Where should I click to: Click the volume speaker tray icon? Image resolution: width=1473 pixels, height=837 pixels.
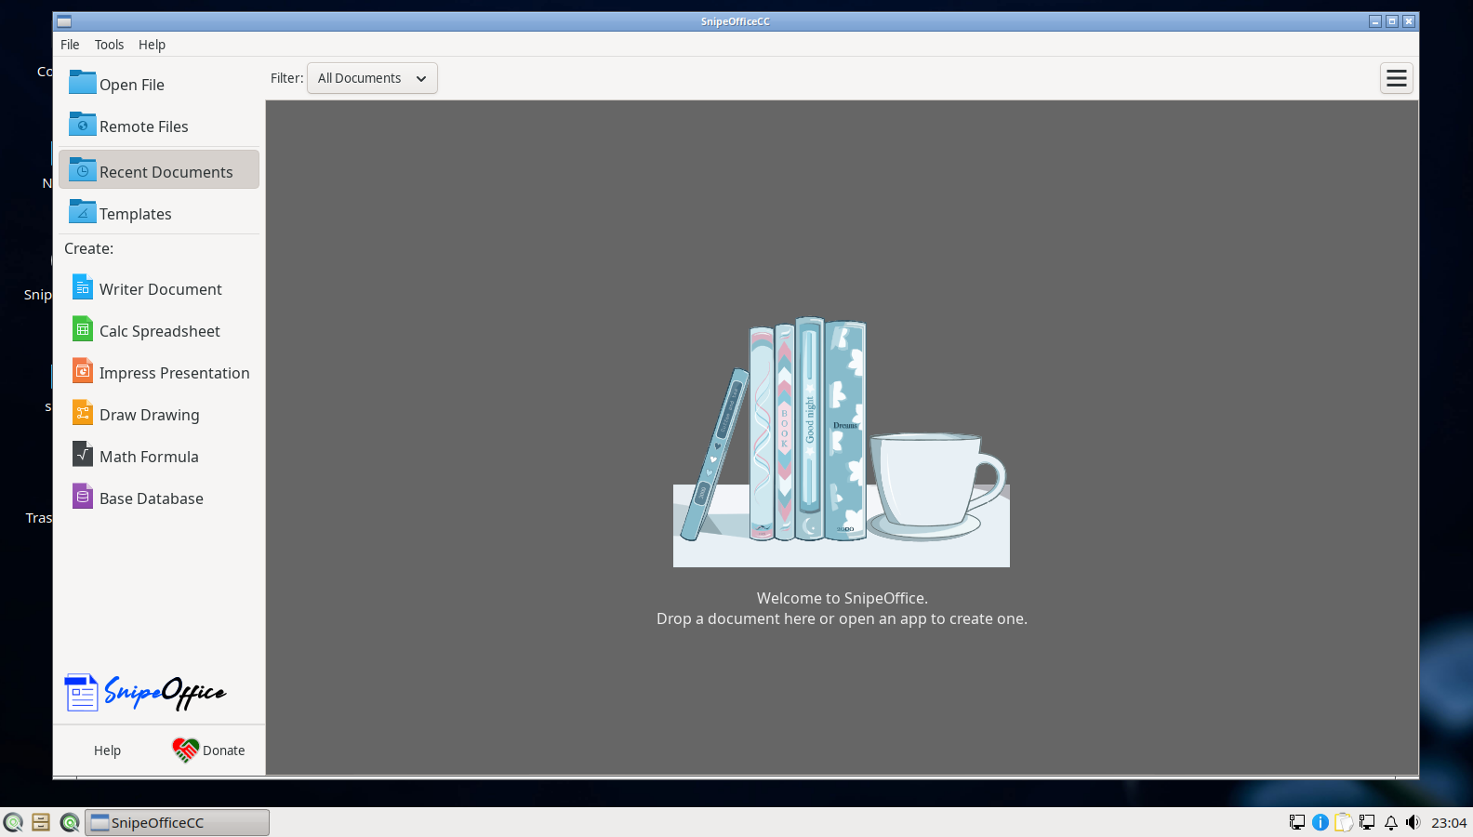[x=1413, y=822]
